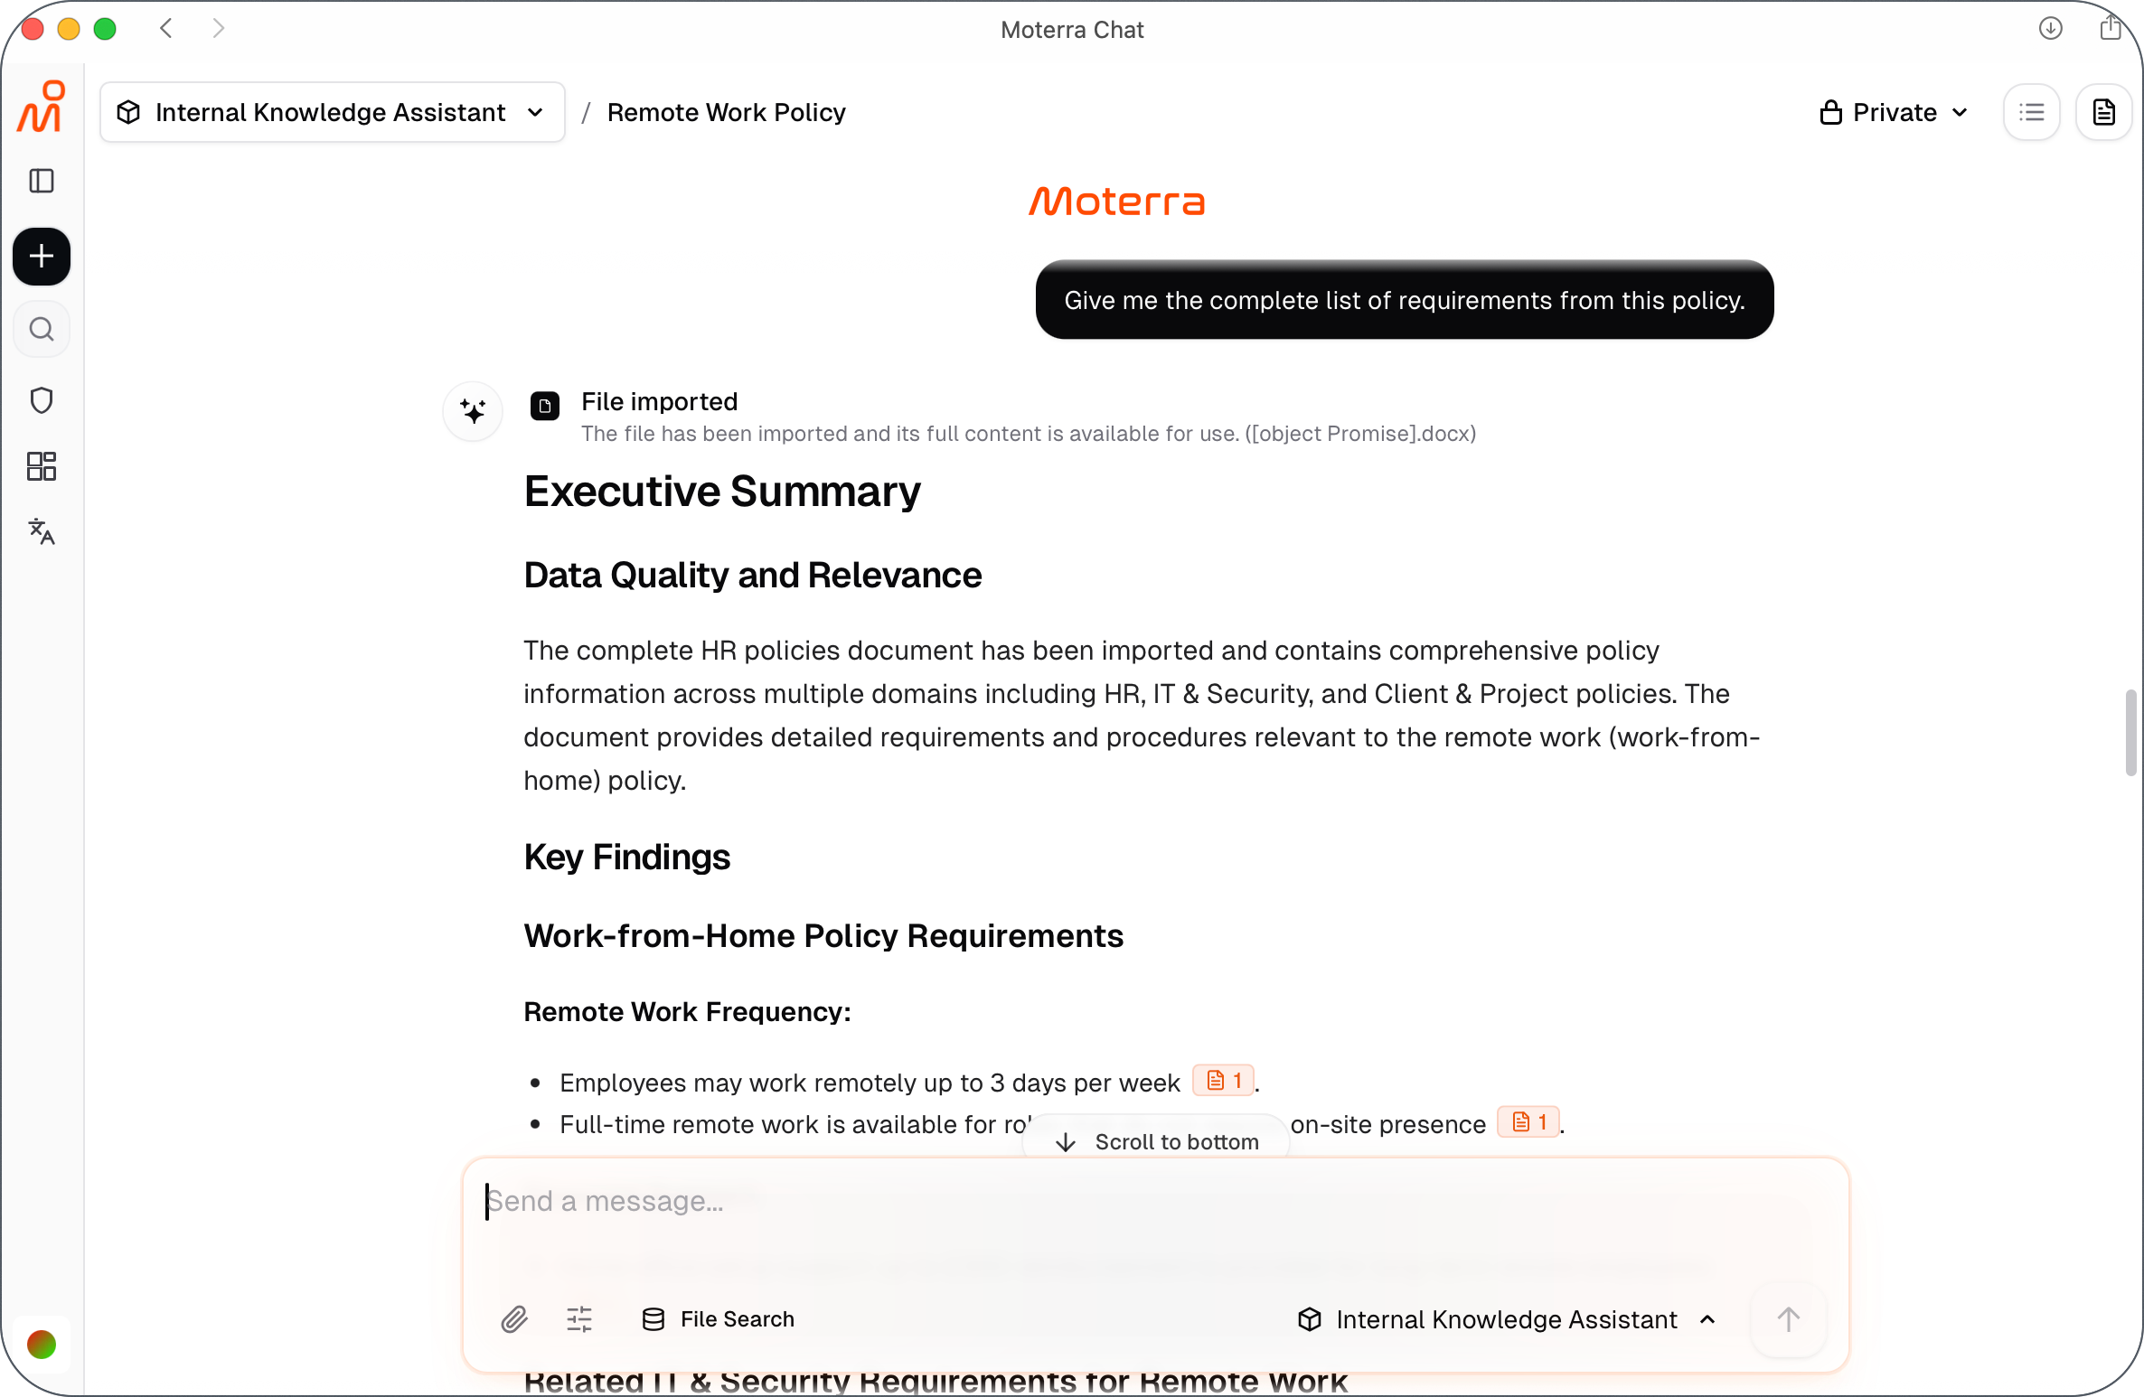Open the shield security icon
2144x1397 pixels.
tap(42, 400)
